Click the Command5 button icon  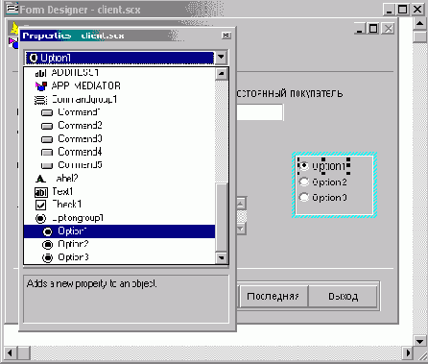pyautogui.click(x=47, y=165)
